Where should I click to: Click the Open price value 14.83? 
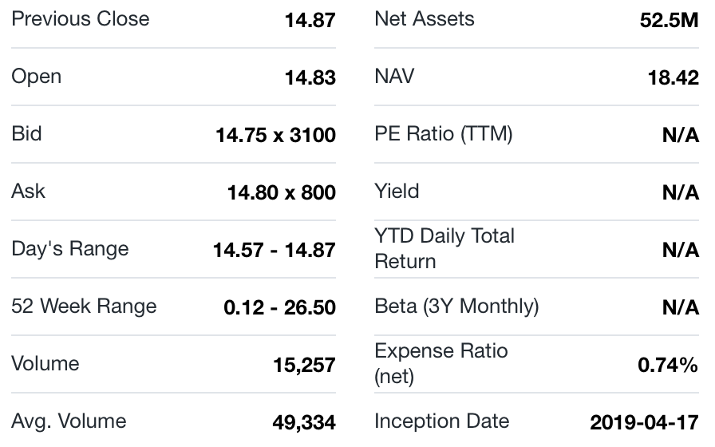point(310,78)
